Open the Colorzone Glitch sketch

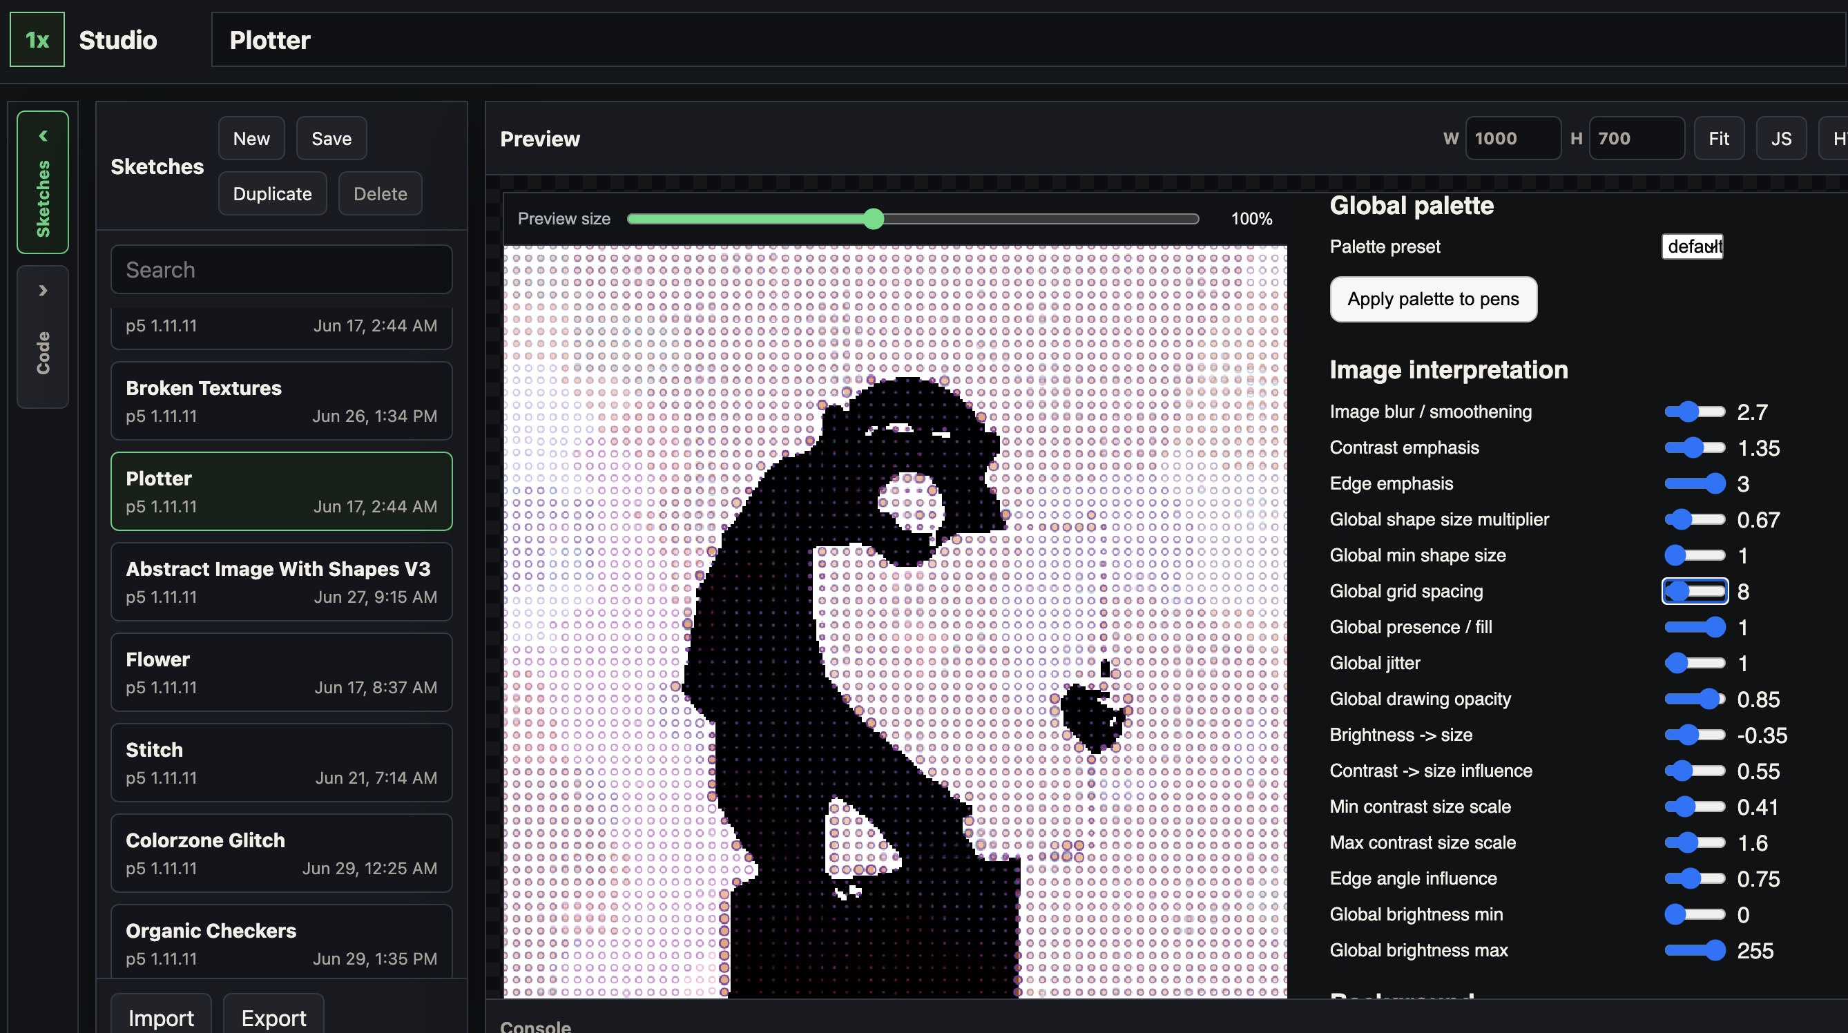pos(282,853)
